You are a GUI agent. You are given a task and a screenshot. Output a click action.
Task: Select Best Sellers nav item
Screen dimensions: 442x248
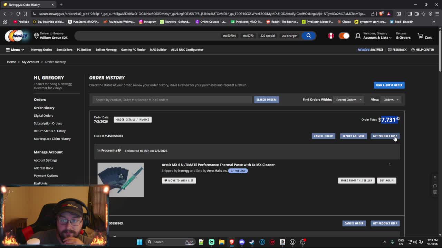point(64,50)
